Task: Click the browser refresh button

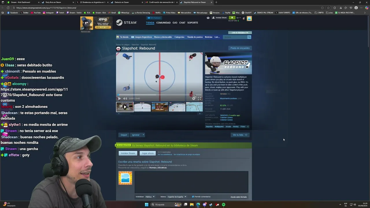Action: [8, 8]
